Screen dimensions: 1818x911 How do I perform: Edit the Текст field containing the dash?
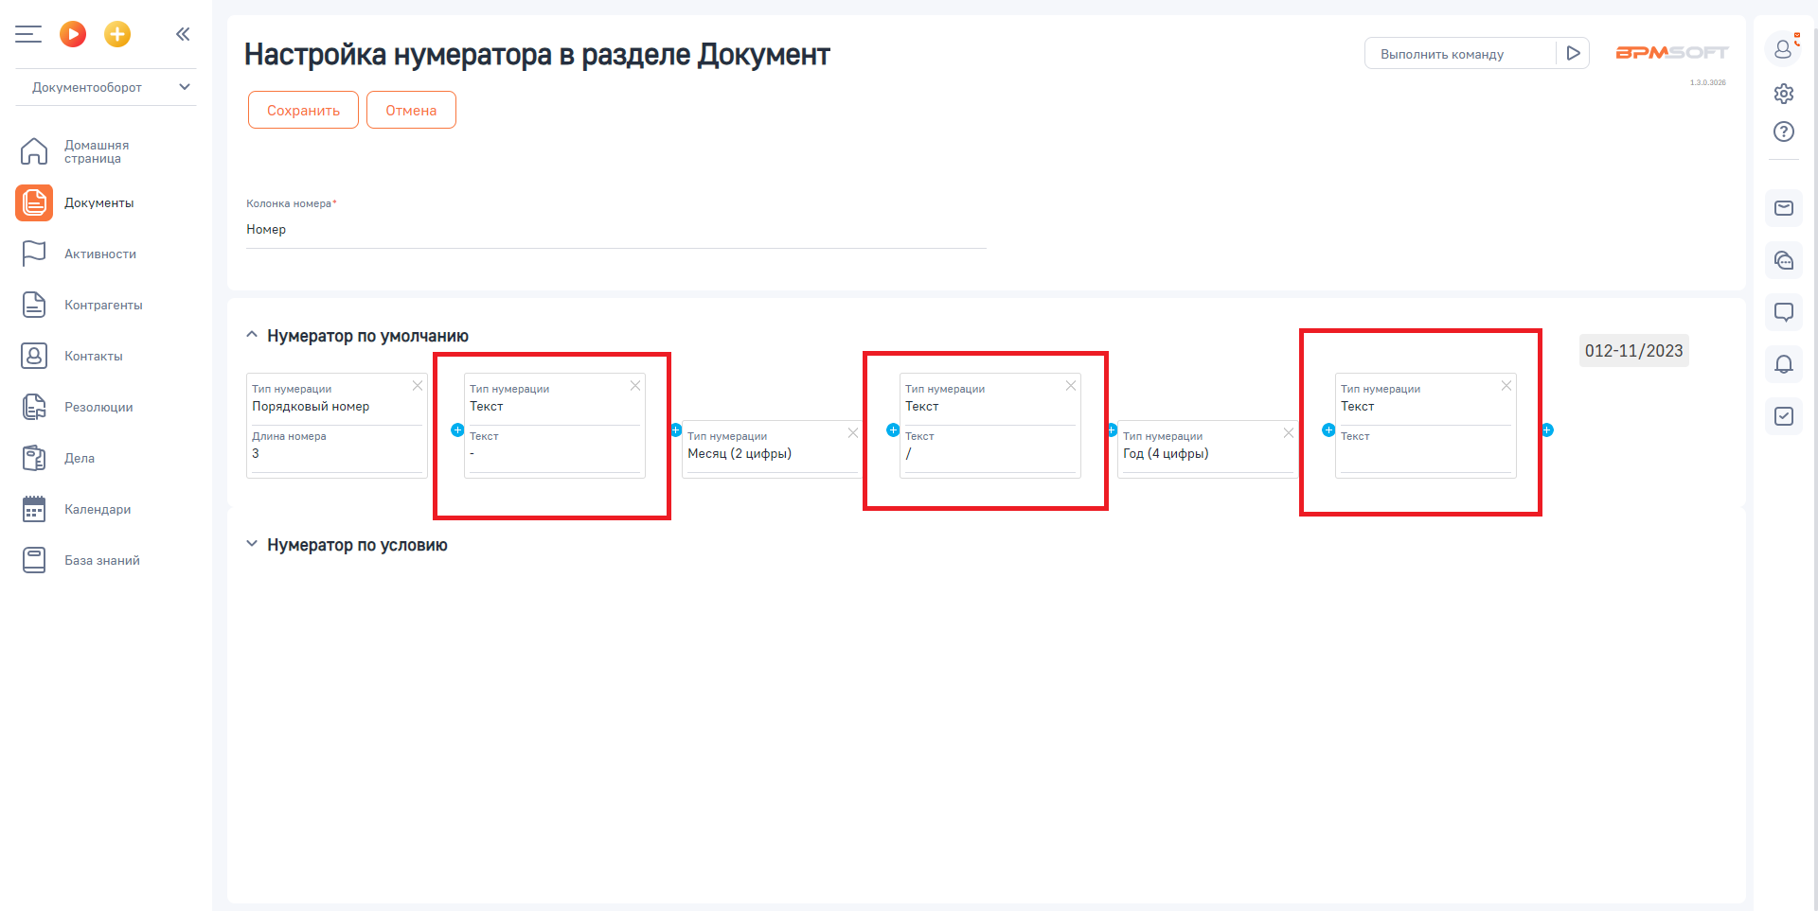pyautogui.click(x=555, y=454)
